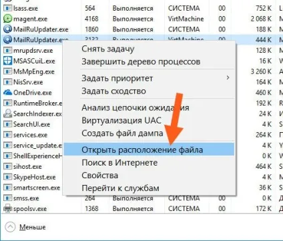This screenshot has width=283, height=241.
Task: Click the 444 K memory value
Action: [x=264, y=40]
